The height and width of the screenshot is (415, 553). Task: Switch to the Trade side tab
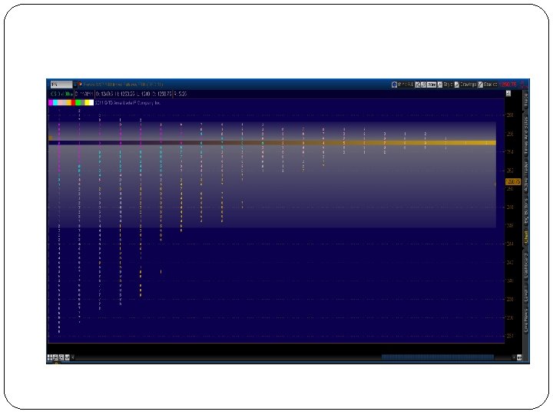525,100
